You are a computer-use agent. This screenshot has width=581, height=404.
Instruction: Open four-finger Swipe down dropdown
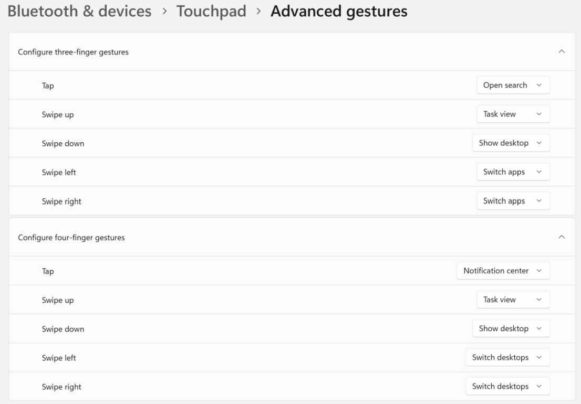click(511, 329)
